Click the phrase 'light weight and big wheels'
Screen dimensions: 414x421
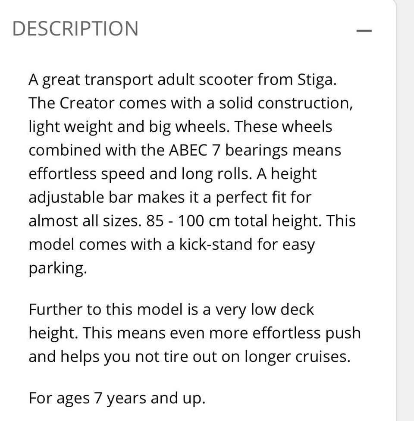tap(129, 127)
